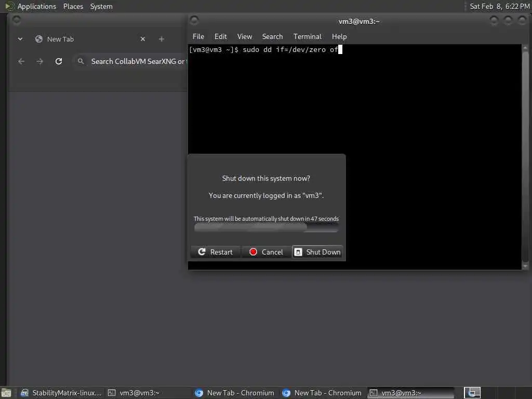Cancel the shutdown dialog
This screenshot has width=532, height=399.
tap(266, 252)
